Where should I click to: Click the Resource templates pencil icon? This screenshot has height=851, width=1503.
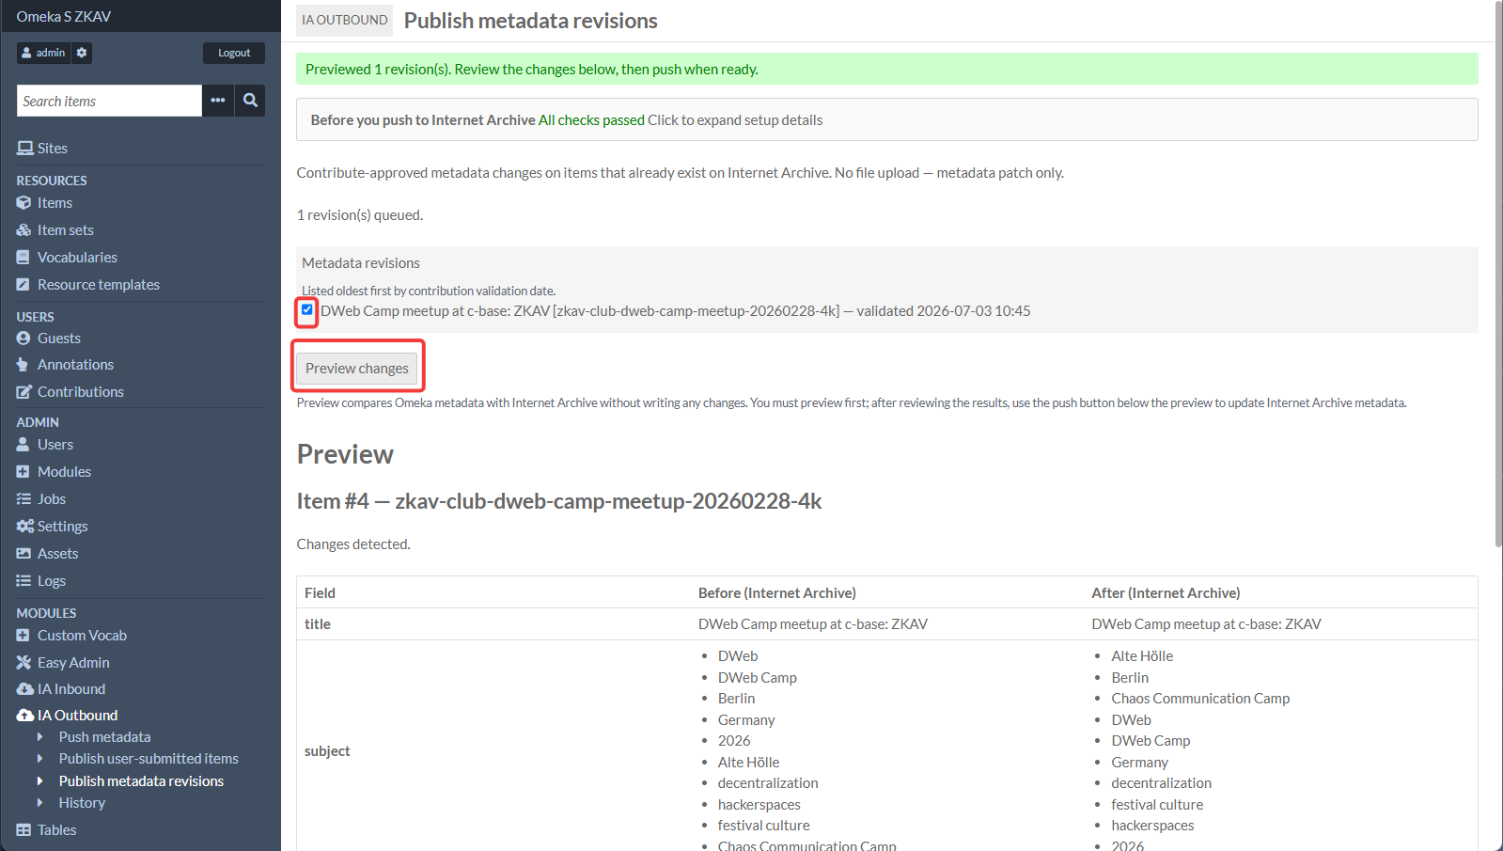point(23,284)
